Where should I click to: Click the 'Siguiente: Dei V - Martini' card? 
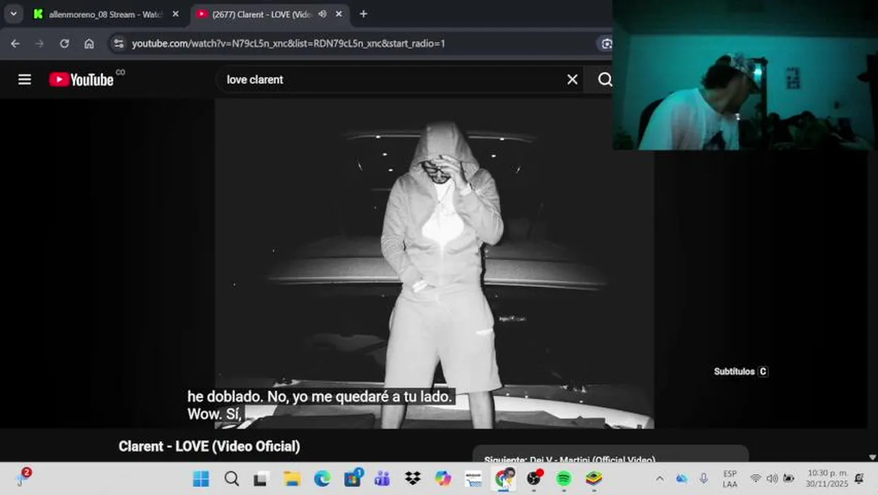[610, 454]
